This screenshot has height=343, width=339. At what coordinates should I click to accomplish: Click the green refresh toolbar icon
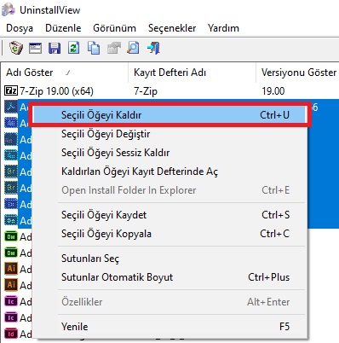(x=74, y=48)
